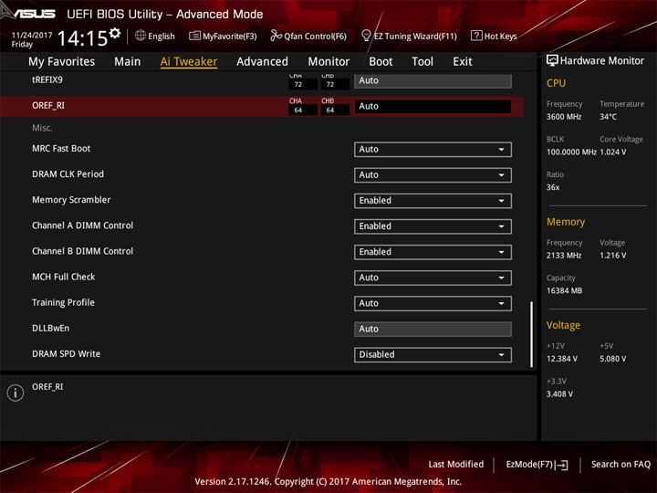This screenshot has width=657, height=493.
Task: Go to the Monitor tab
Action: click(x=328, y=62)
